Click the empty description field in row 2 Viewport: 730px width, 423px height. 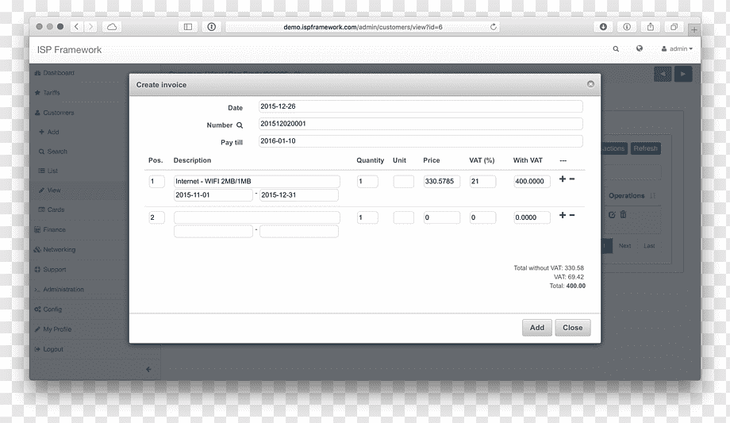(256, 217)
